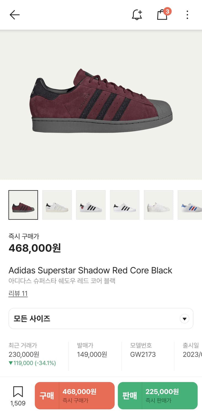Tap the 최근 거래가 230,000원 info
The image size is (202, 414).
[x=32, y=354]
